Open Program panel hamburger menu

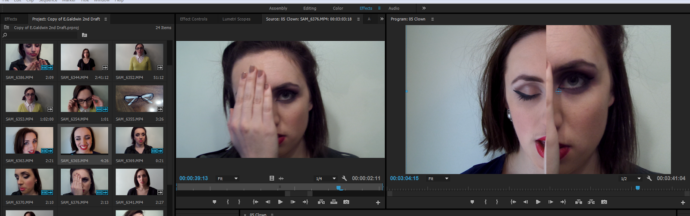pyautogui.click(x=433, y=19)
